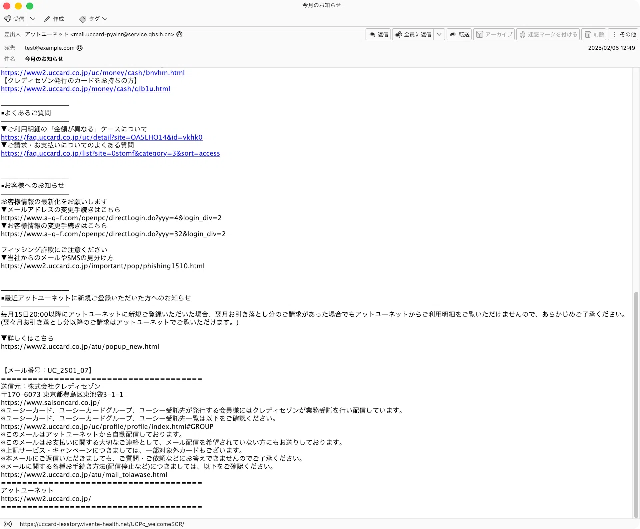Click the popup_new.html URL text
640x529 pixels.
(x=80, y=346)
